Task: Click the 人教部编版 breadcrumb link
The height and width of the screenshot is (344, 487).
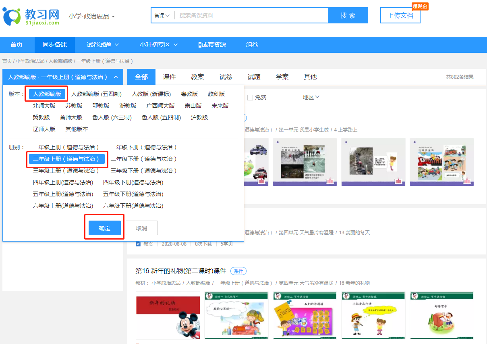Action: coord(61,61)
